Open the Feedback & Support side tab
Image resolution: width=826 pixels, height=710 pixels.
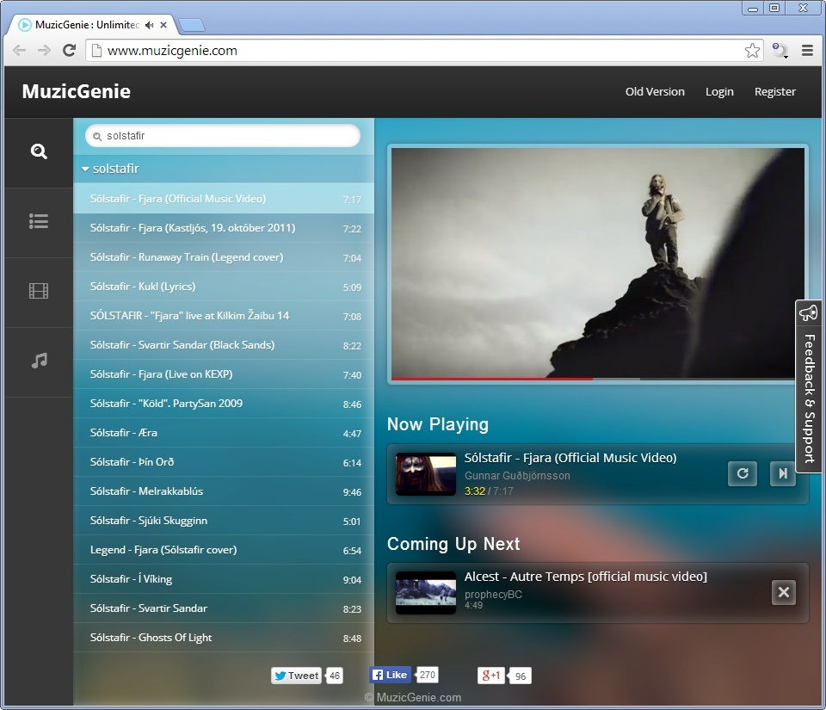click(x=809, y=386)
